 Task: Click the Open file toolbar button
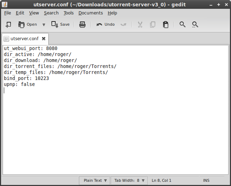pos(27,24)
